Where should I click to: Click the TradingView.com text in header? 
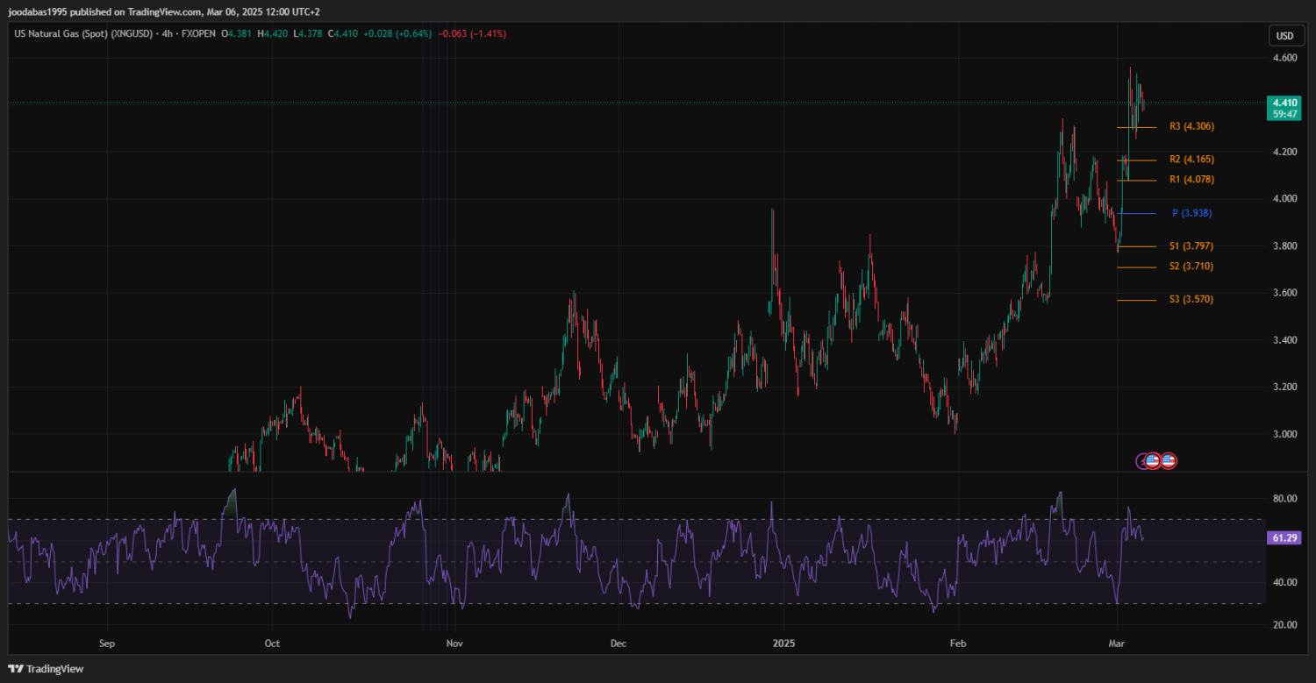(163, 11)
